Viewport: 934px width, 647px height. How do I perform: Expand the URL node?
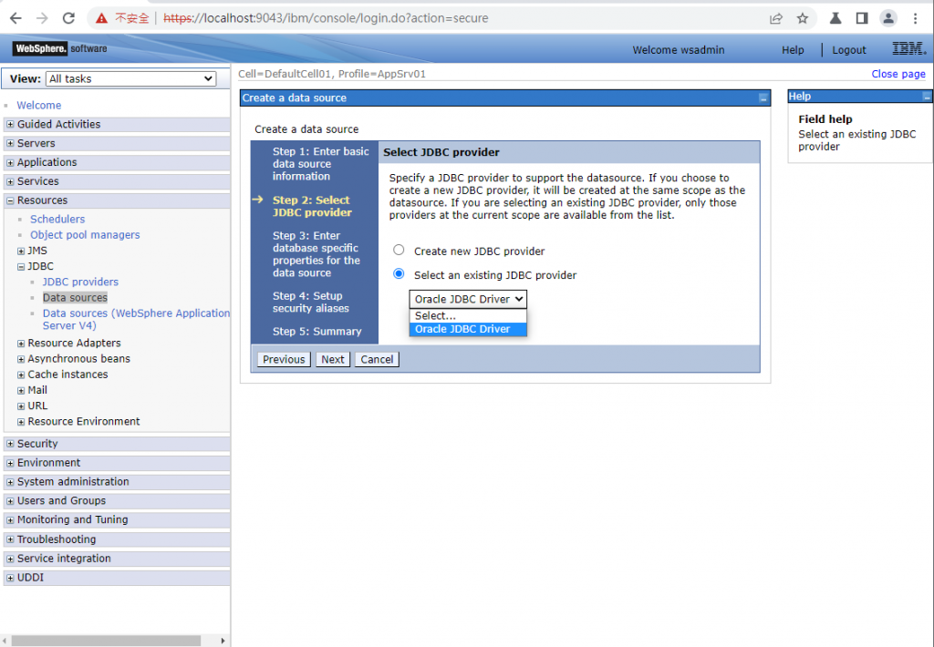(21, 406)
